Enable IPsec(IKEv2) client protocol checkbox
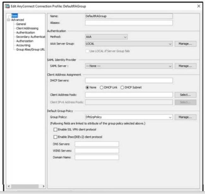The image size is (205, 194). 56,137
